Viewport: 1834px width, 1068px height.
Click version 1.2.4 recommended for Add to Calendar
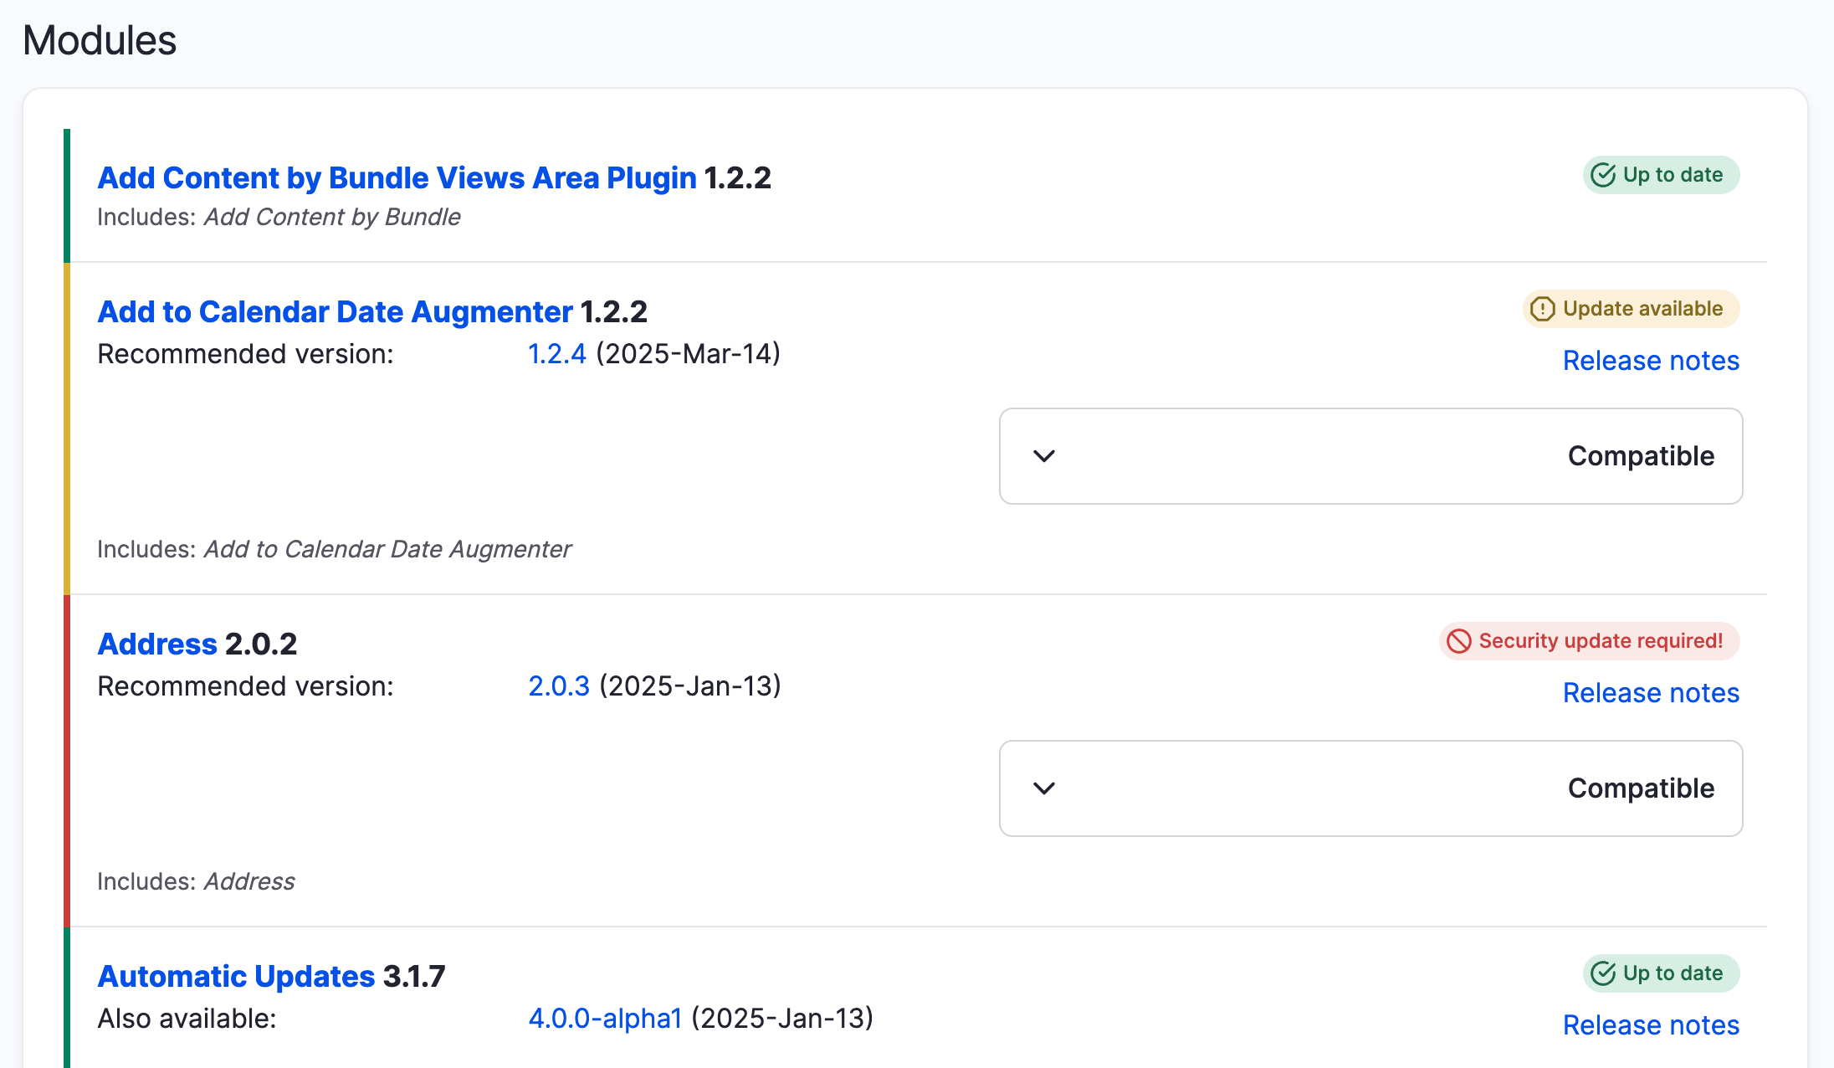(557, 354)
